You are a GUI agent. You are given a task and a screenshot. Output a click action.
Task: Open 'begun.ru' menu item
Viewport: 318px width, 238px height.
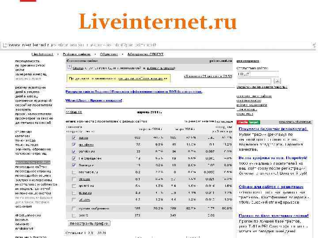point(22,219)
